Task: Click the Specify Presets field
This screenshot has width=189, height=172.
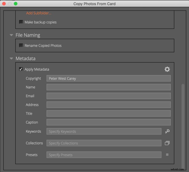Action: [104, 155]
